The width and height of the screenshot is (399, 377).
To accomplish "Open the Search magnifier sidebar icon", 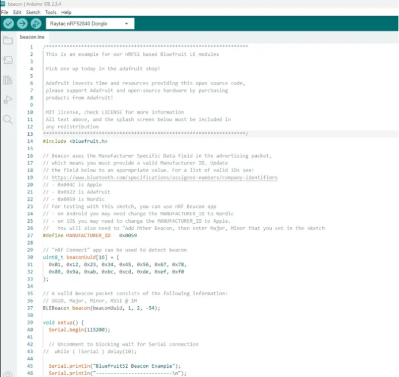I will coord(8,119).
